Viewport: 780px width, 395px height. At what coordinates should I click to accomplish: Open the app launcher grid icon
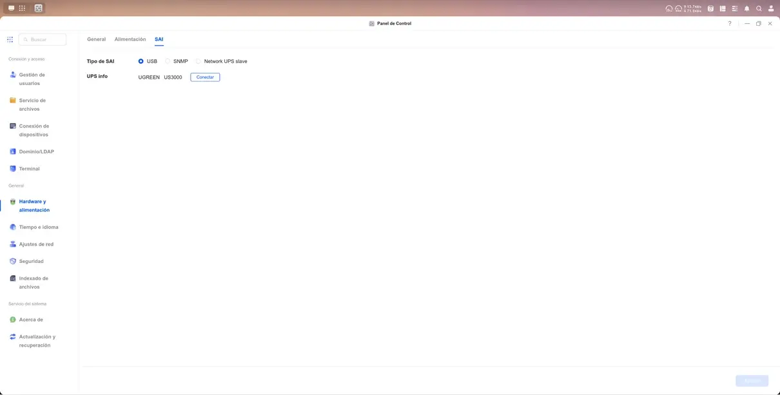(x=22, y=8)
